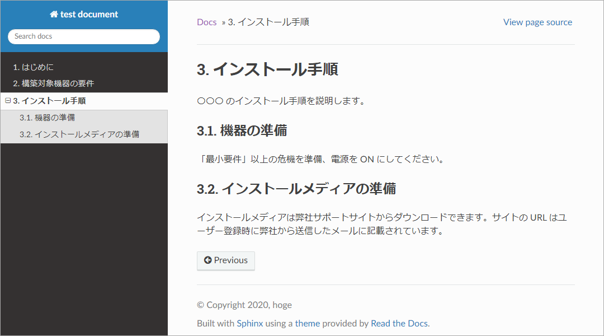Click the 3.1. 機器の準備 content heading

click(x=242, y=131)
